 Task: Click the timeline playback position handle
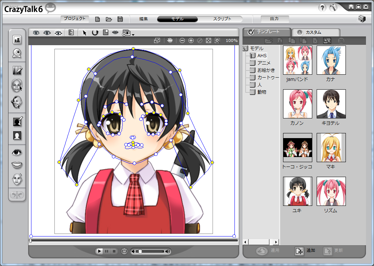tap(31, 241)
